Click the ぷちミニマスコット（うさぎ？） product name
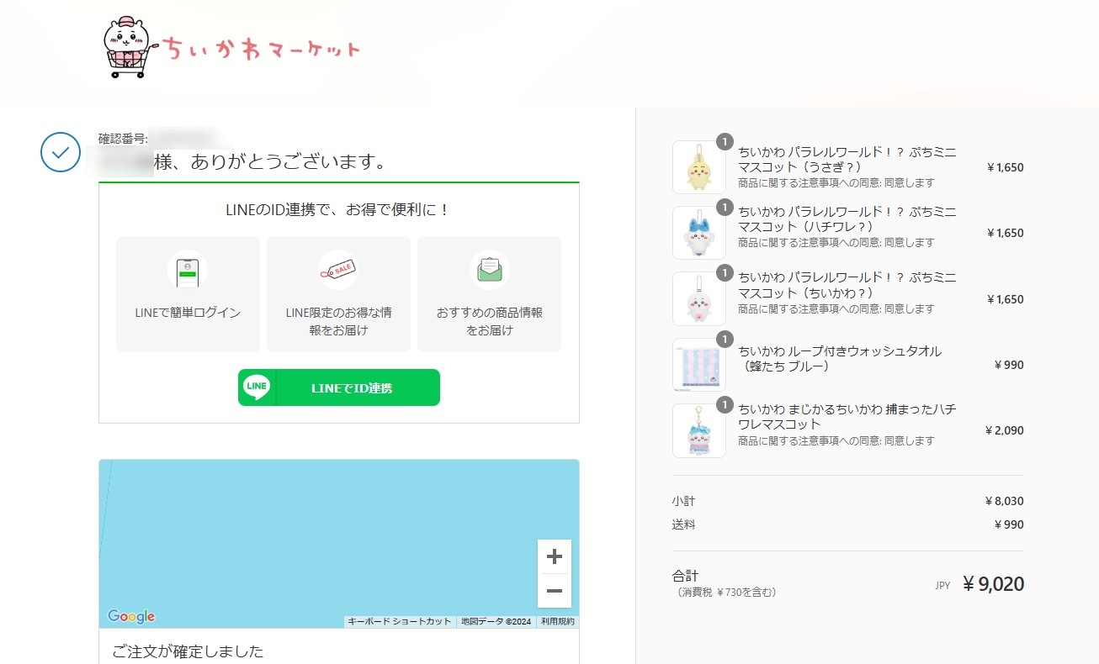 (x=847, y=160)
